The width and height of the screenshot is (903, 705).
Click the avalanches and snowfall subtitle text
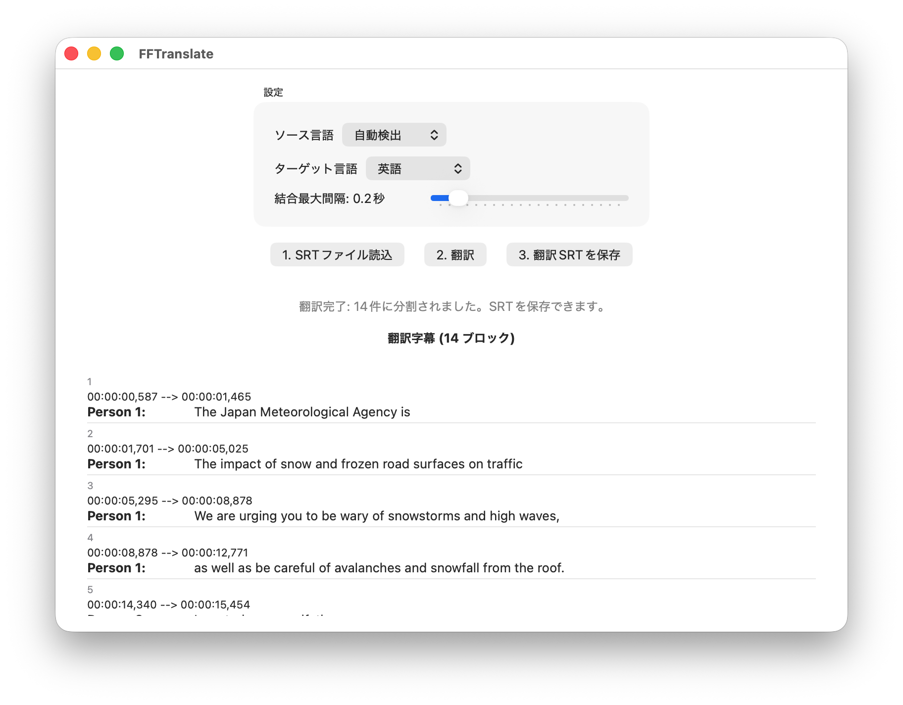coord(379,568)
